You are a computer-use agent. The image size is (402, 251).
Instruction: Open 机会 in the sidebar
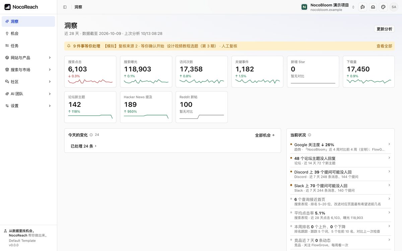[x=28, y=33]
